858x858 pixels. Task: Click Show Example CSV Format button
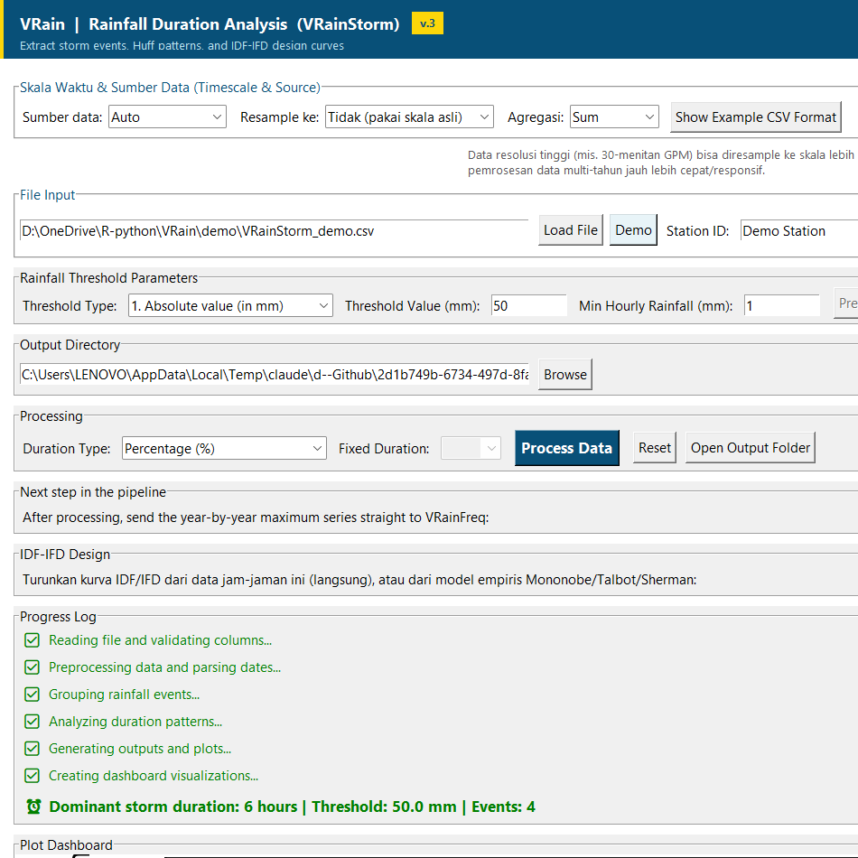coord(756,117)
